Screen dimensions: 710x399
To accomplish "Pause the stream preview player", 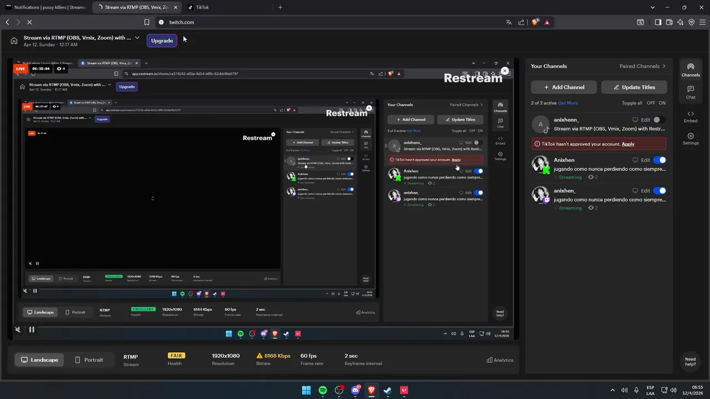I will tap(32, 329).
